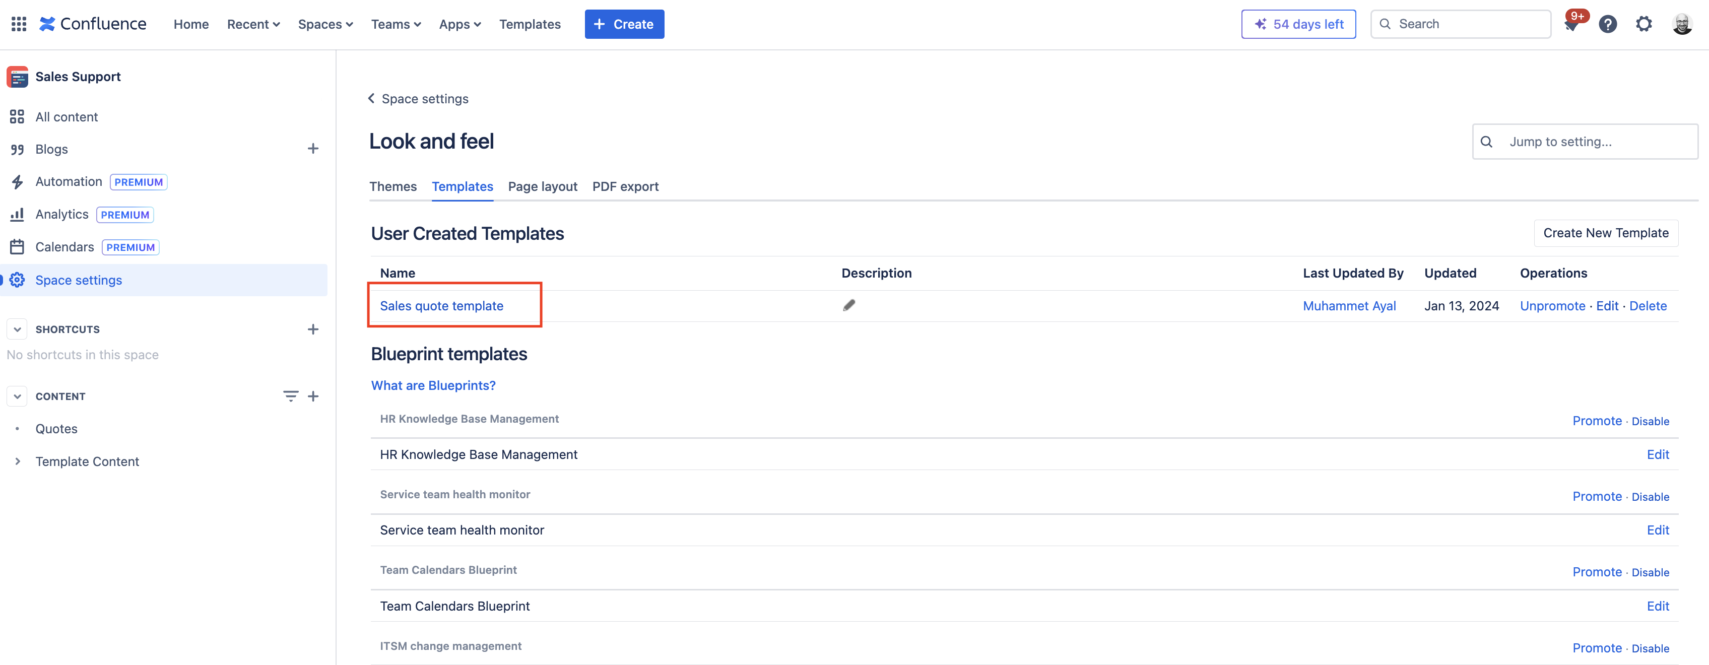1709x665 pixels.
Task: Open the app switcher grid icon
Action: tap(19, 24)
